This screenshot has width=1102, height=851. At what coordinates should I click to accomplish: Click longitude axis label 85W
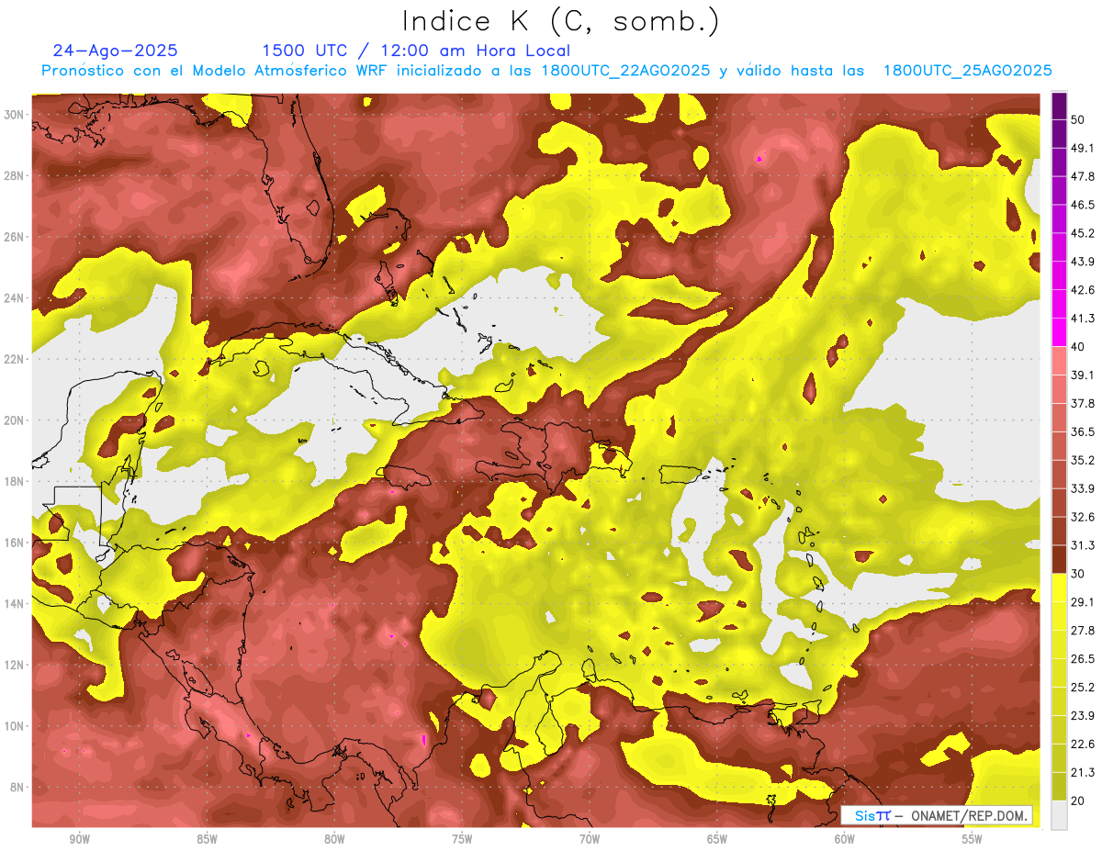(x=207, y=839)
